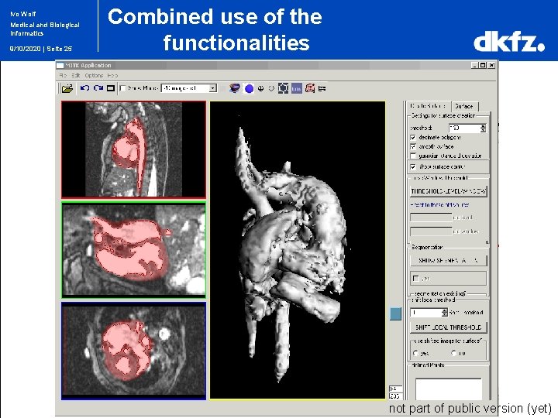The width and height of the screenshot is (558, 418).
Task: Click the SHIFT LOCAL THRESHOLD button
Action: (448, 327)
